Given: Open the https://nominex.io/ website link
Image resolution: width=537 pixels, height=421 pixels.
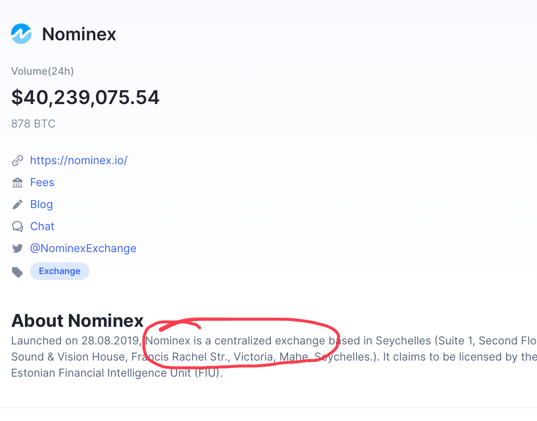Looking at the screenshot, I should click(79, 160).
